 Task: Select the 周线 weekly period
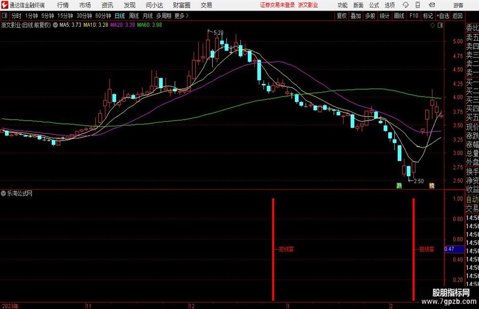133,16
